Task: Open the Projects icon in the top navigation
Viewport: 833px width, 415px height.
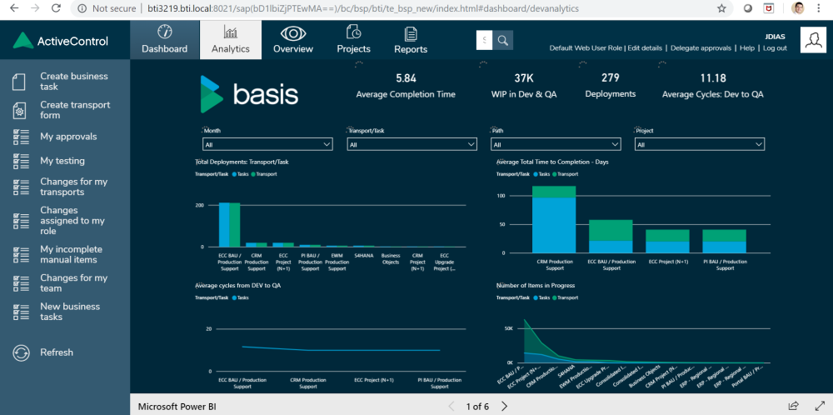Action: pos(354,32)
